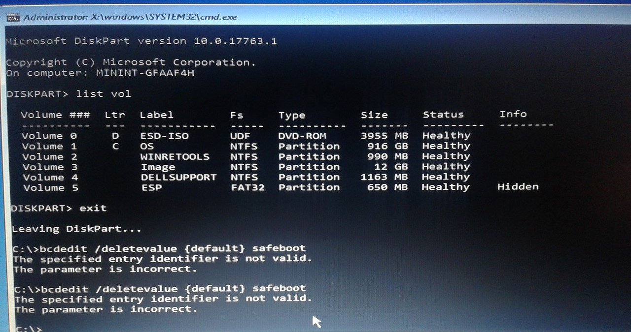Click the 'Copyright (C) Microsoft Corporation.' line
Image resolution: width=631 pixels, height=332 pixels.
coord(131,62)
